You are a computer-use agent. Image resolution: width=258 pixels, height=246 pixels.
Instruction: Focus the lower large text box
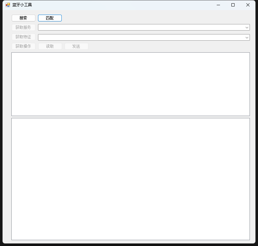point(131,179)
